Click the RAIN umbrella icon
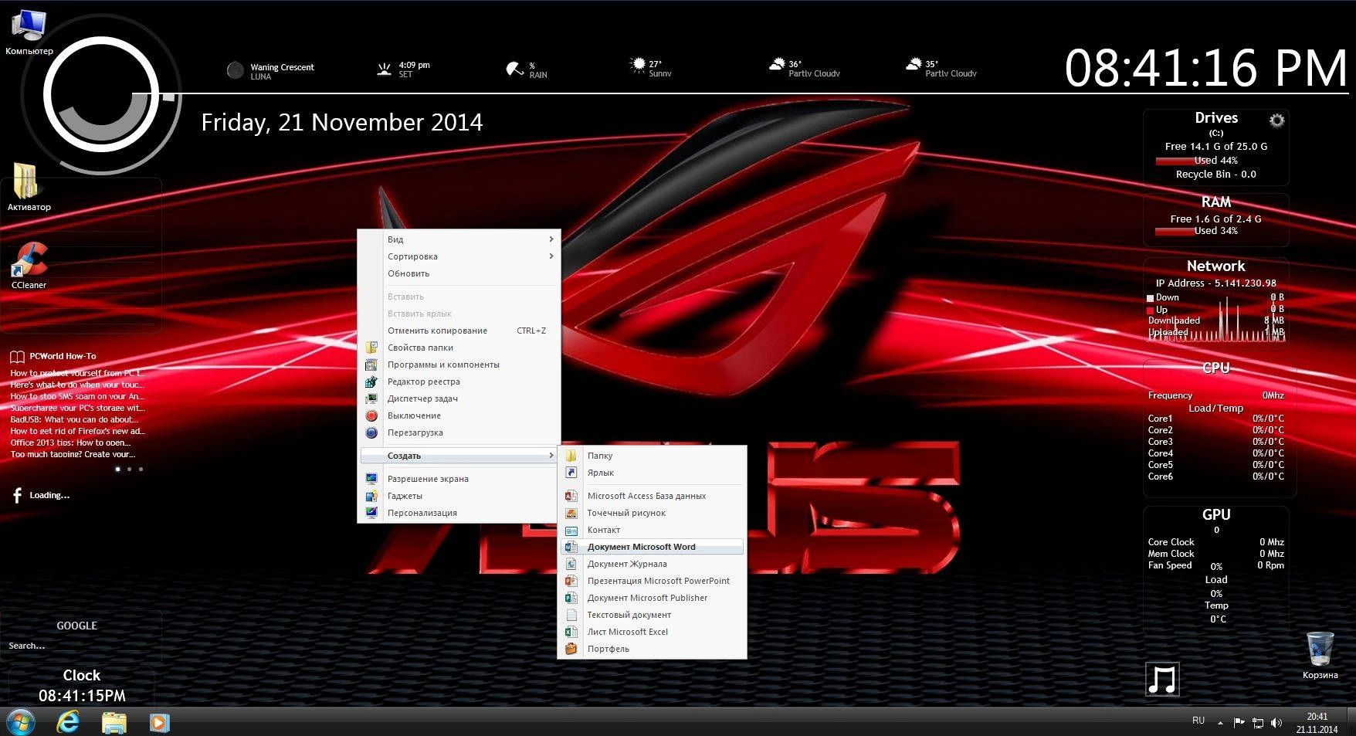 coord(514,69)
